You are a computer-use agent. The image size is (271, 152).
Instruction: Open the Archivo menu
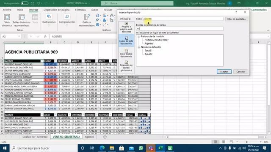(x=7, y=10)
